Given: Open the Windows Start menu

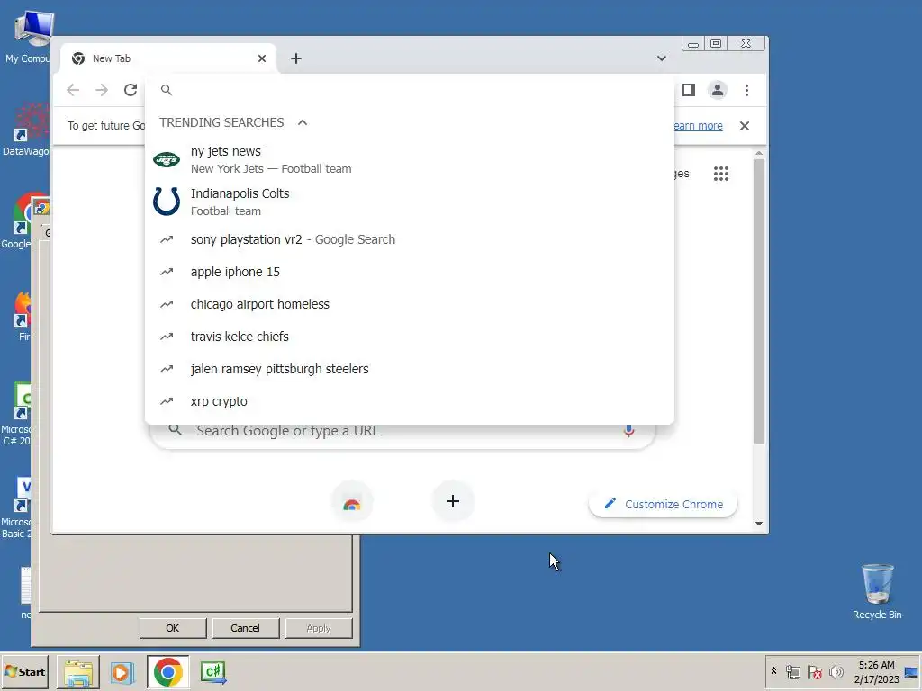Looking at the screenshot, I should (x=24, y=671).
